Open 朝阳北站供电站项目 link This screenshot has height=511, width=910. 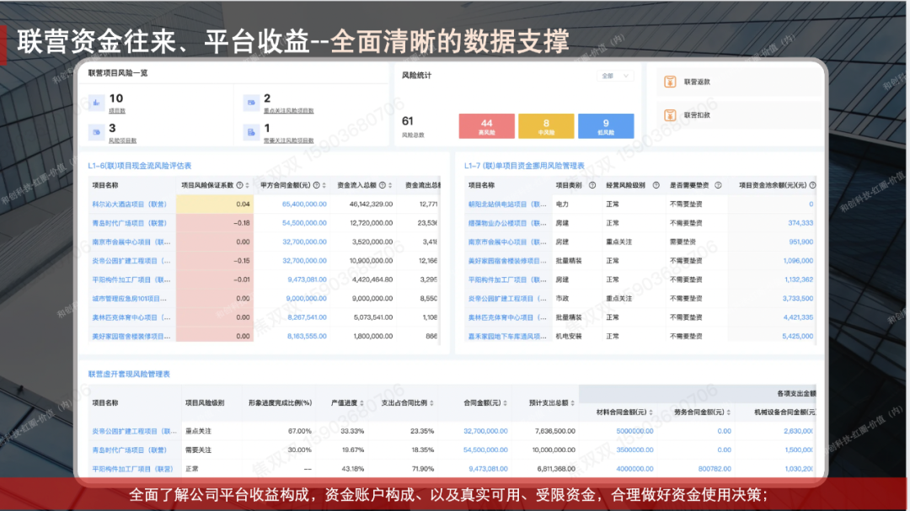508,204
